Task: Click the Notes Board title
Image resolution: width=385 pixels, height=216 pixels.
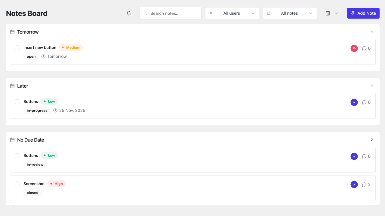Action: click(26, 13)
